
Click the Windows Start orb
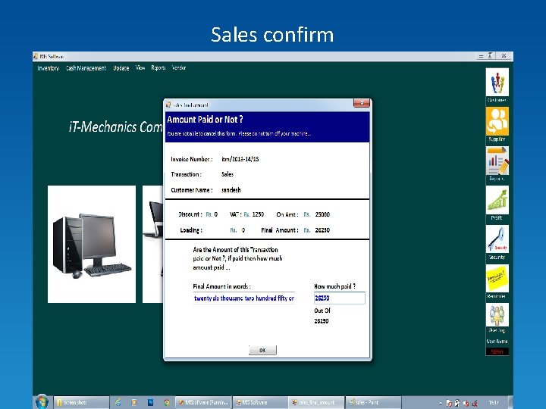point(42,402)
